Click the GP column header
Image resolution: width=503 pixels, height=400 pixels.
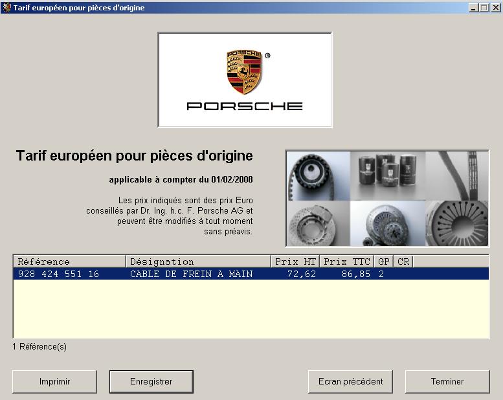[x=384, y=261]
